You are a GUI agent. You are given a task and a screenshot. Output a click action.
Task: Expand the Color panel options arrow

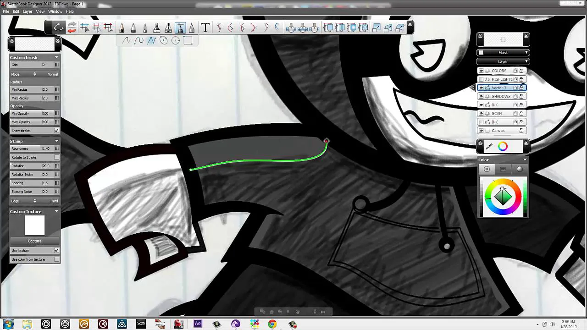click(x=525, y=159)
